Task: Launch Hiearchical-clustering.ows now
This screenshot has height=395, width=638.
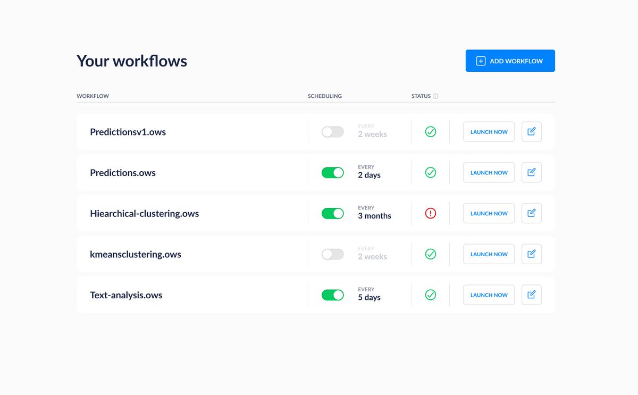Action: [489, 213]
